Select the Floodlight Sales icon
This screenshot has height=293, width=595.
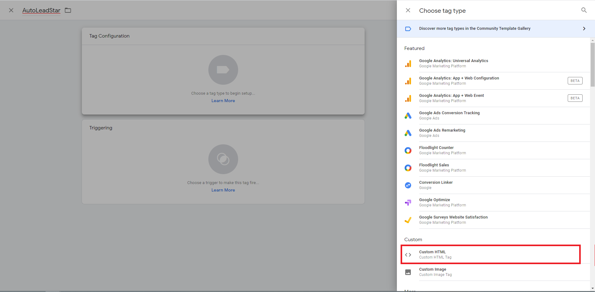click(408, 168)
